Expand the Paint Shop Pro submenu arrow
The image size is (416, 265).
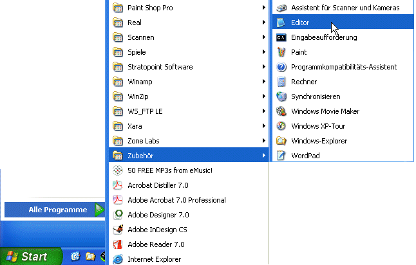coord(264,8)
